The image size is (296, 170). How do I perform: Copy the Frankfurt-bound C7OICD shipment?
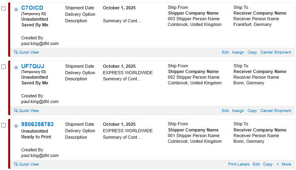(252, 52)
